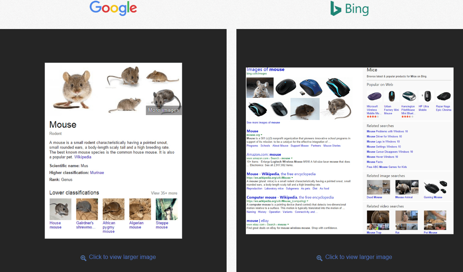The width and height of the screenshot is (463, 272).
Task: Click More images overlay in Google panel
Action: point(163,110)
